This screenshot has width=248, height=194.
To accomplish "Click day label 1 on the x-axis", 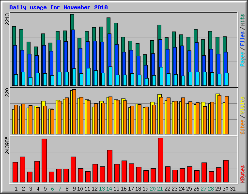I will 16,189.
